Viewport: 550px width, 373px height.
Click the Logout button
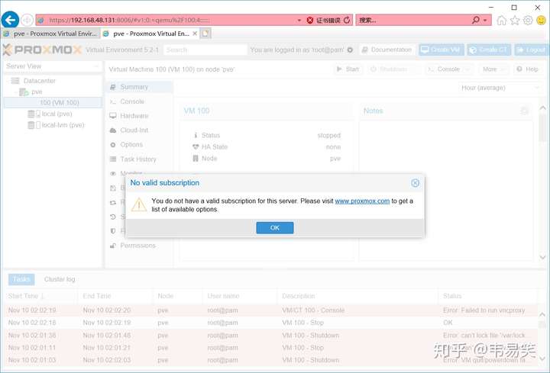pos(532,50)
